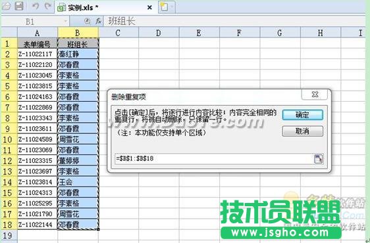Click the 取消 button
The image size is (370, 243).
[302, 131]
